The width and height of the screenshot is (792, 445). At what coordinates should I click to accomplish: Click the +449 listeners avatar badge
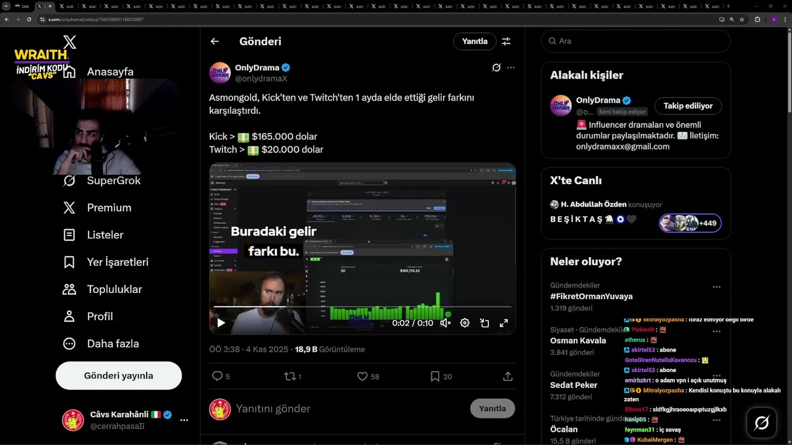pos(690,223)
